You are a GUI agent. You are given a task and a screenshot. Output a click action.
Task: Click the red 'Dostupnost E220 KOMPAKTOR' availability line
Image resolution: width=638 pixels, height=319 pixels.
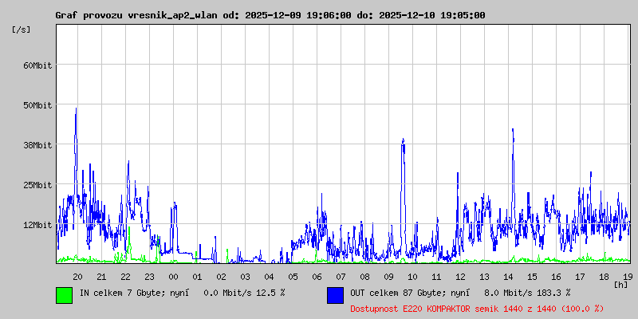[x=477, y=309]
